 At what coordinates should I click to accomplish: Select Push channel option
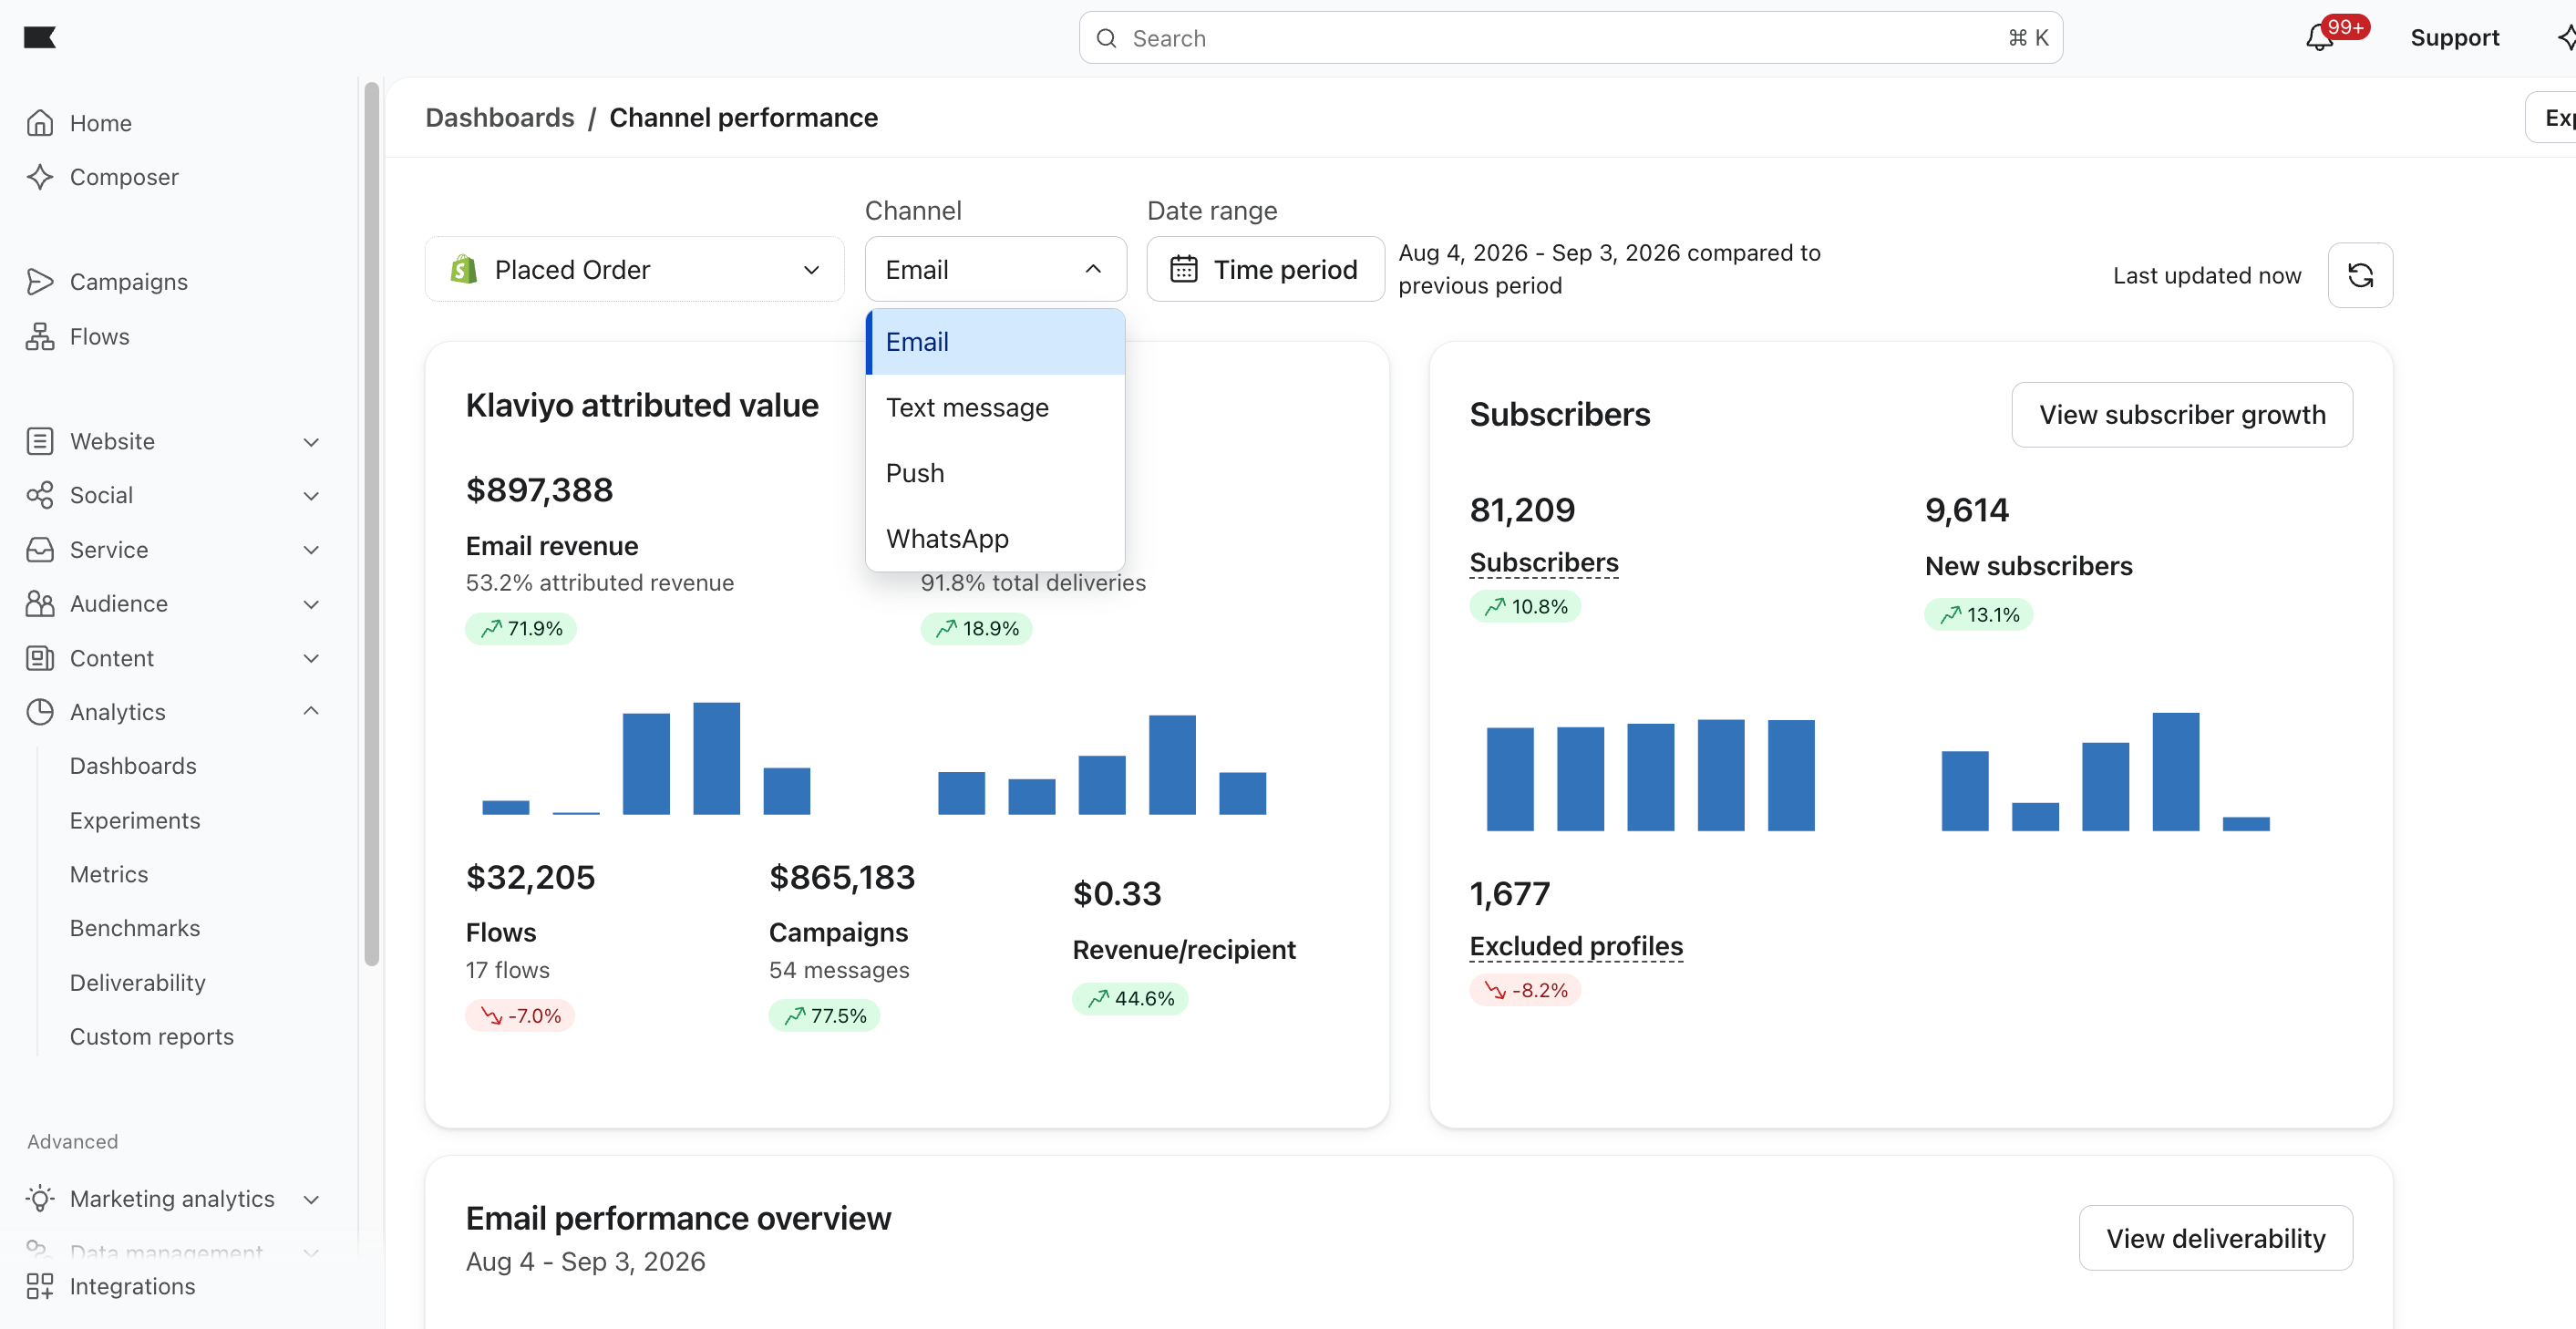coord(995,473)
